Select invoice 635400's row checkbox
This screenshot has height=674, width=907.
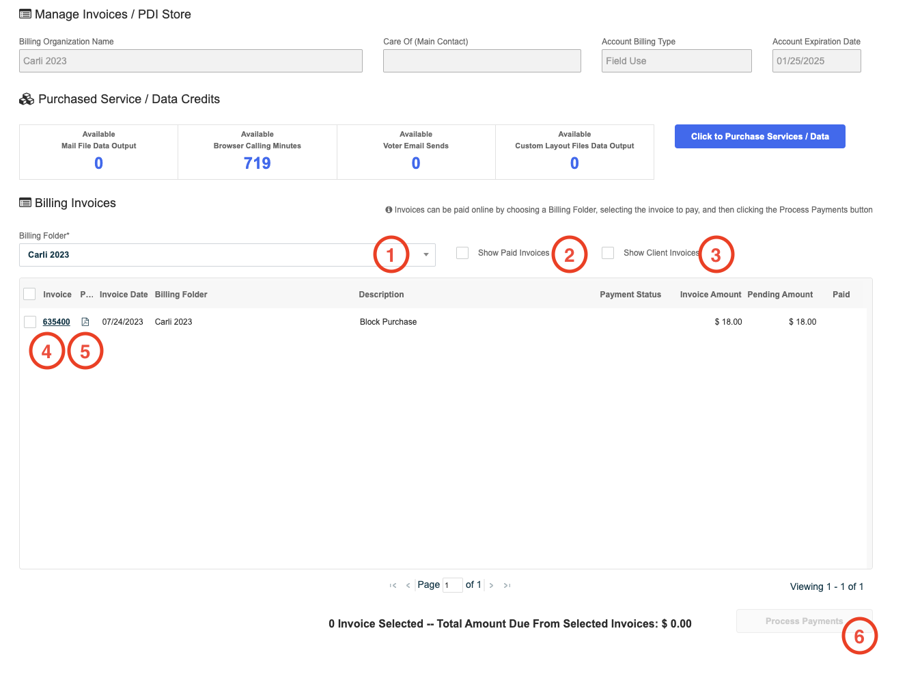pos(29,321)
